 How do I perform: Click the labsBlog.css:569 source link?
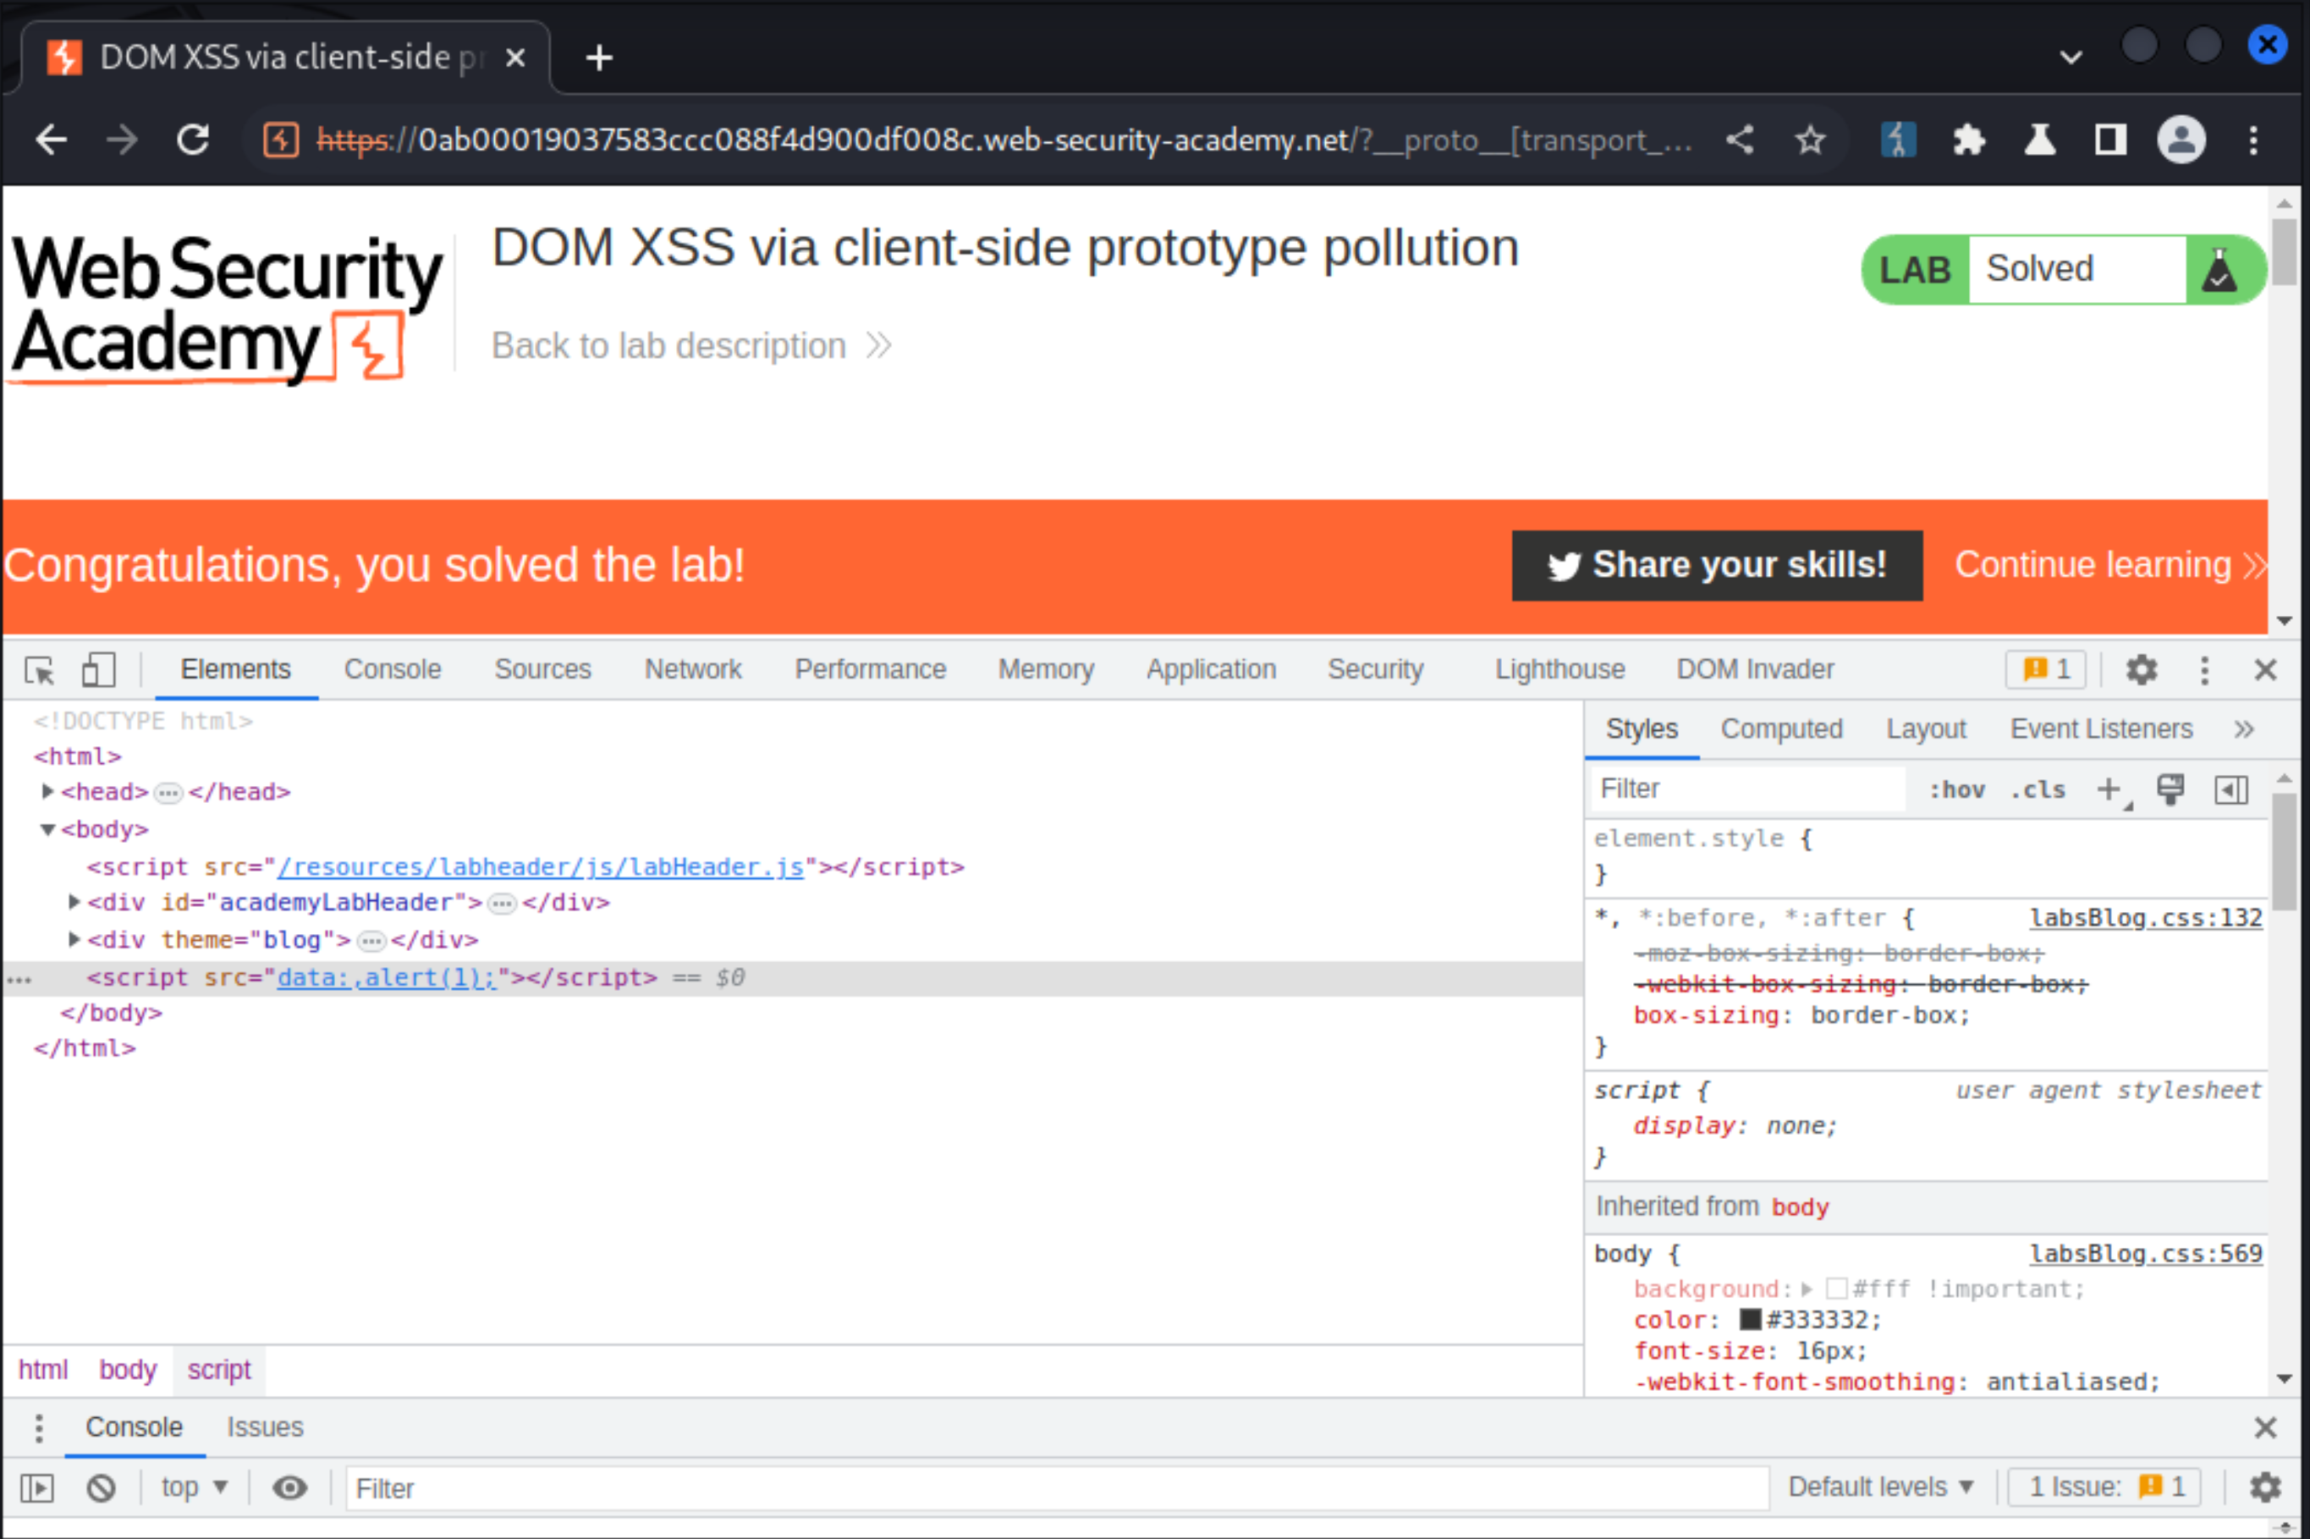2145,1255
